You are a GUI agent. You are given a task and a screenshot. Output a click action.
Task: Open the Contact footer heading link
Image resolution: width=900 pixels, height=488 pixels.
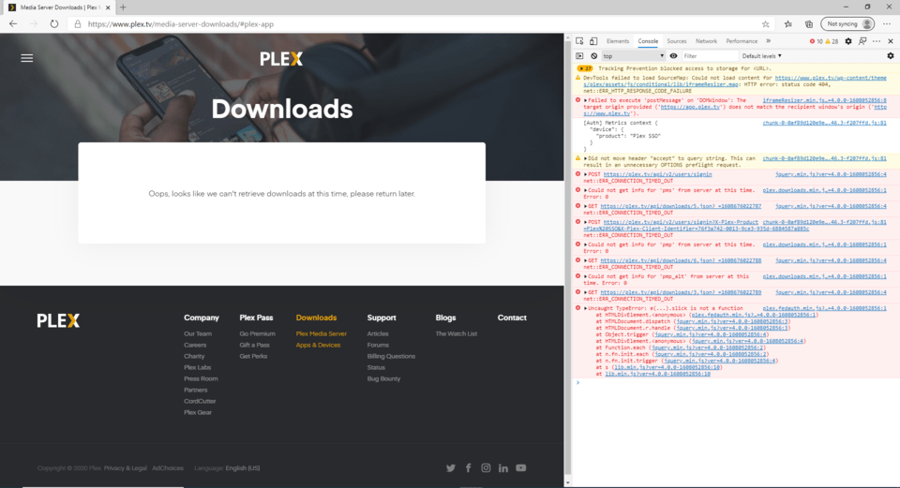pos(512,318)
